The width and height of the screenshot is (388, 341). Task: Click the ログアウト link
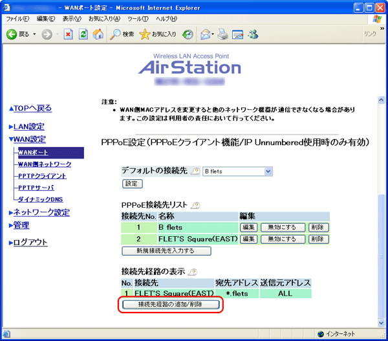(x=30, y=242)
